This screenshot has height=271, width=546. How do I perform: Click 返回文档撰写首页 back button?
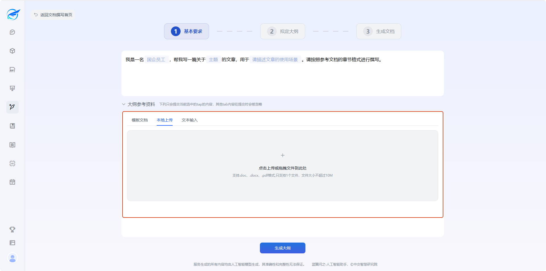(x=53, y=15)
